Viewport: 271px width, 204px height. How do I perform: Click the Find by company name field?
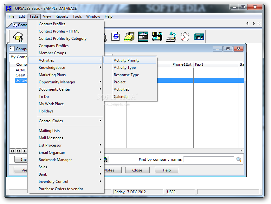(209, 159)
